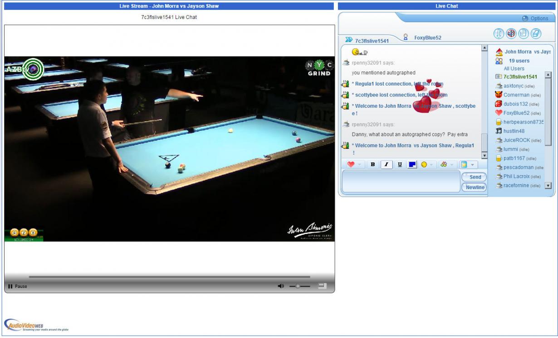
Task: Toggle bold text formatting
Action: [x=372, y=165]
